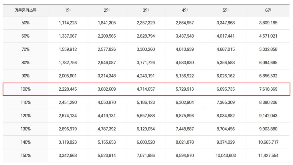Click the amount 9,903,880
293x165 pixels.
click(268, 129)
